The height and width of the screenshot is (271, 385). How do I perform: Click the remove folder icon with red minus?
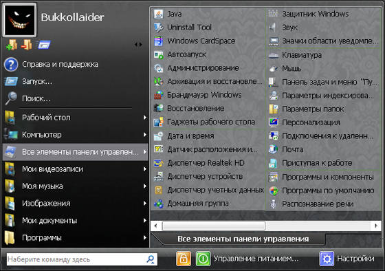pyautogui.click(x=26, y=45)
